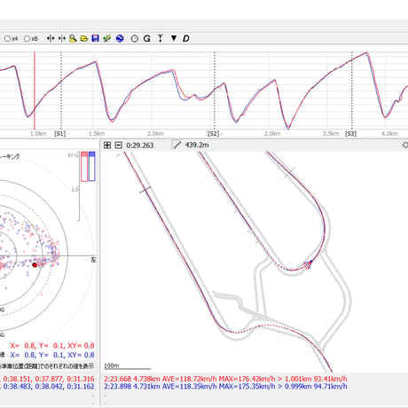The image size is (408, 408).
Task: Toggle the bold G graph icon
Action: [146, 38]
